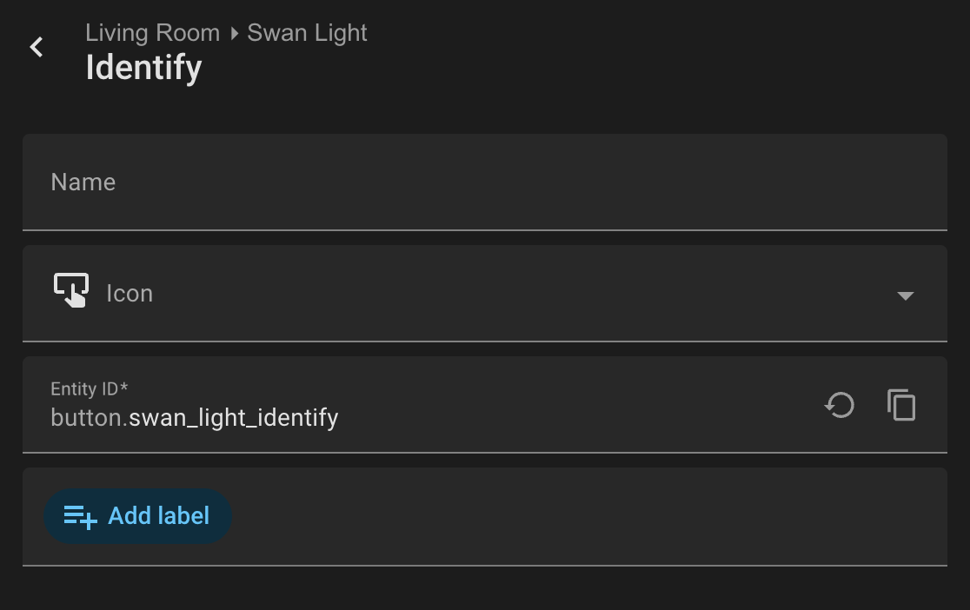
Task: Click the "Name" placeholder label
Action: coord(83,182)
